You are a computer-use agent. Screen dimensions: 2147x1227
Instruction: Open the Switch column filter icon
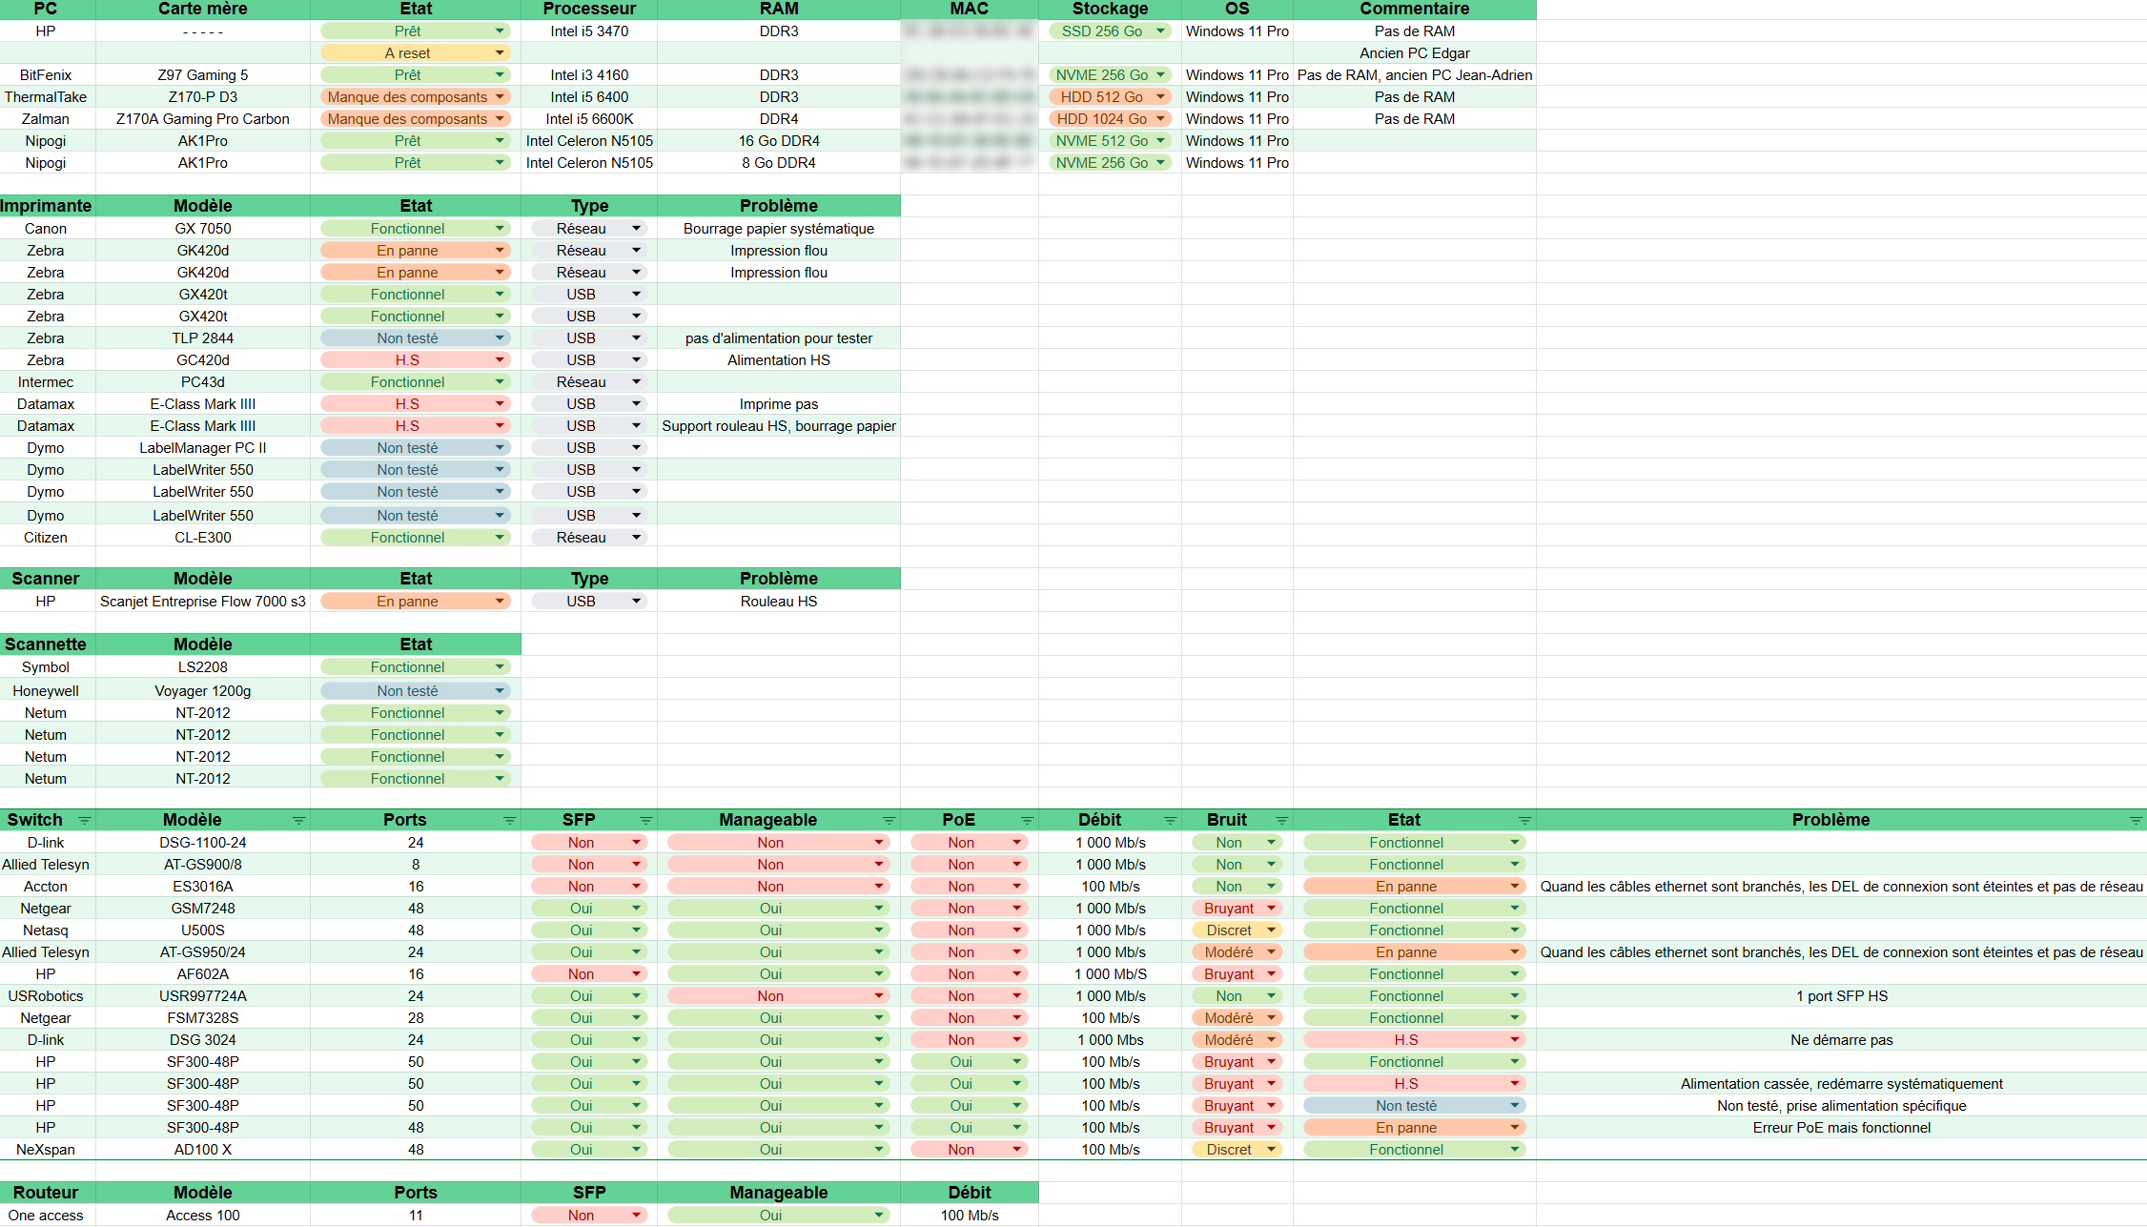(85, 821)
